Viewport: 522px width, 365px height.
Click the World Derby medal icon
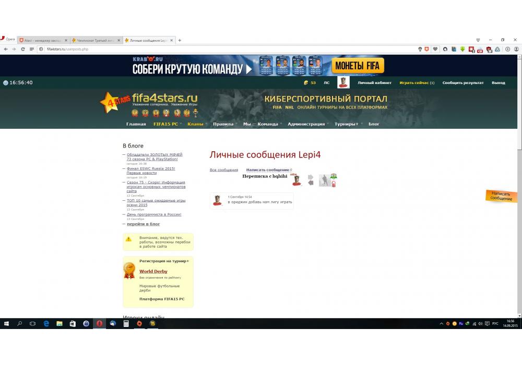(x=129, y=271)
